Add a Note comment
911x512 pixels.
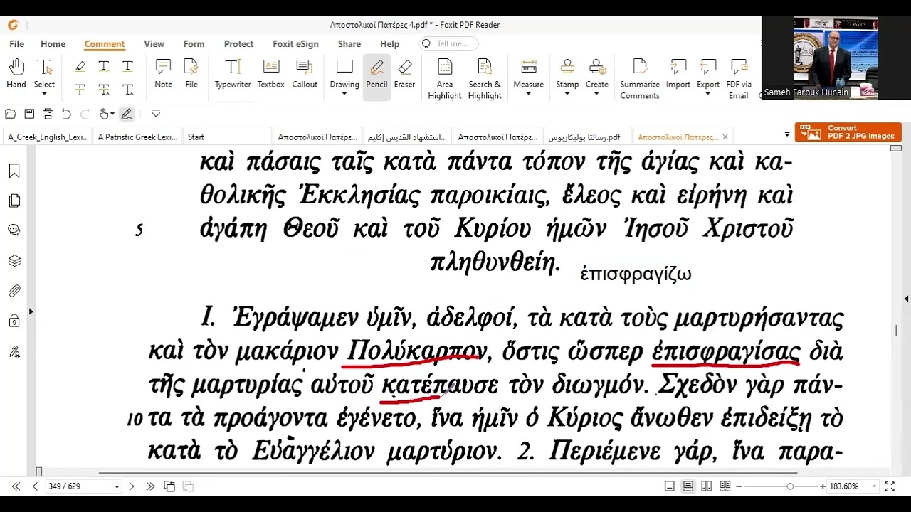tap(163, 74)
